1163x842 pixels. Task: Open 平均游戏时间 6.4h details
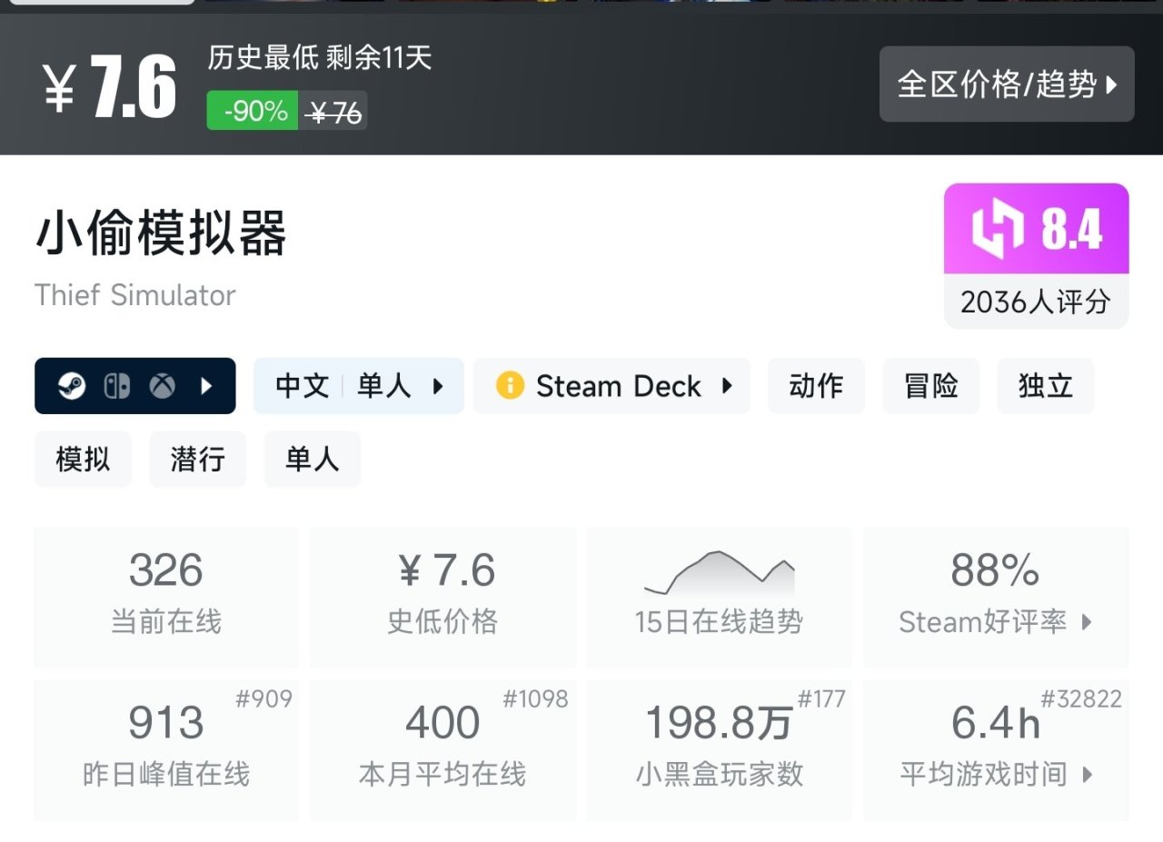(x=996, y=749)
